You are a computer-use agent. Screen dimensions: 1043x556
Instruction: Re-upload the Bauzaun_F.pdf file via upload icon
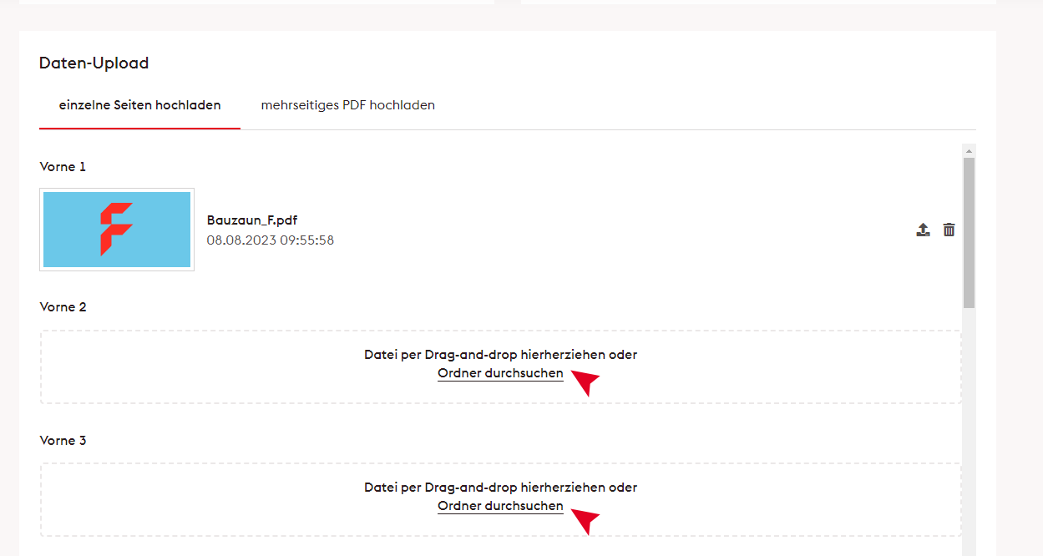pos(923,230)
